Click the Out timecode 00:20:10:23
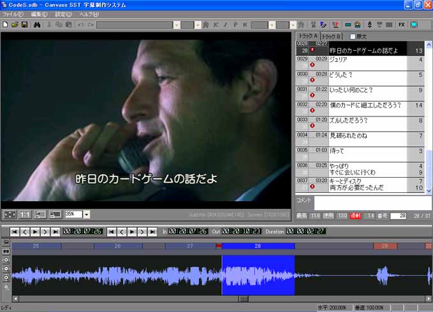 click(241, 231)
